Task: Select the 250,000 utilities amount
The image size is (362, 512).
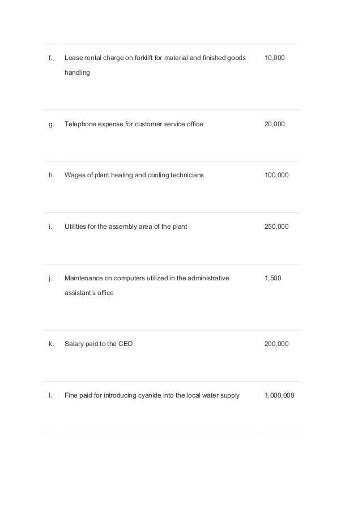Action: coord(276,227)
